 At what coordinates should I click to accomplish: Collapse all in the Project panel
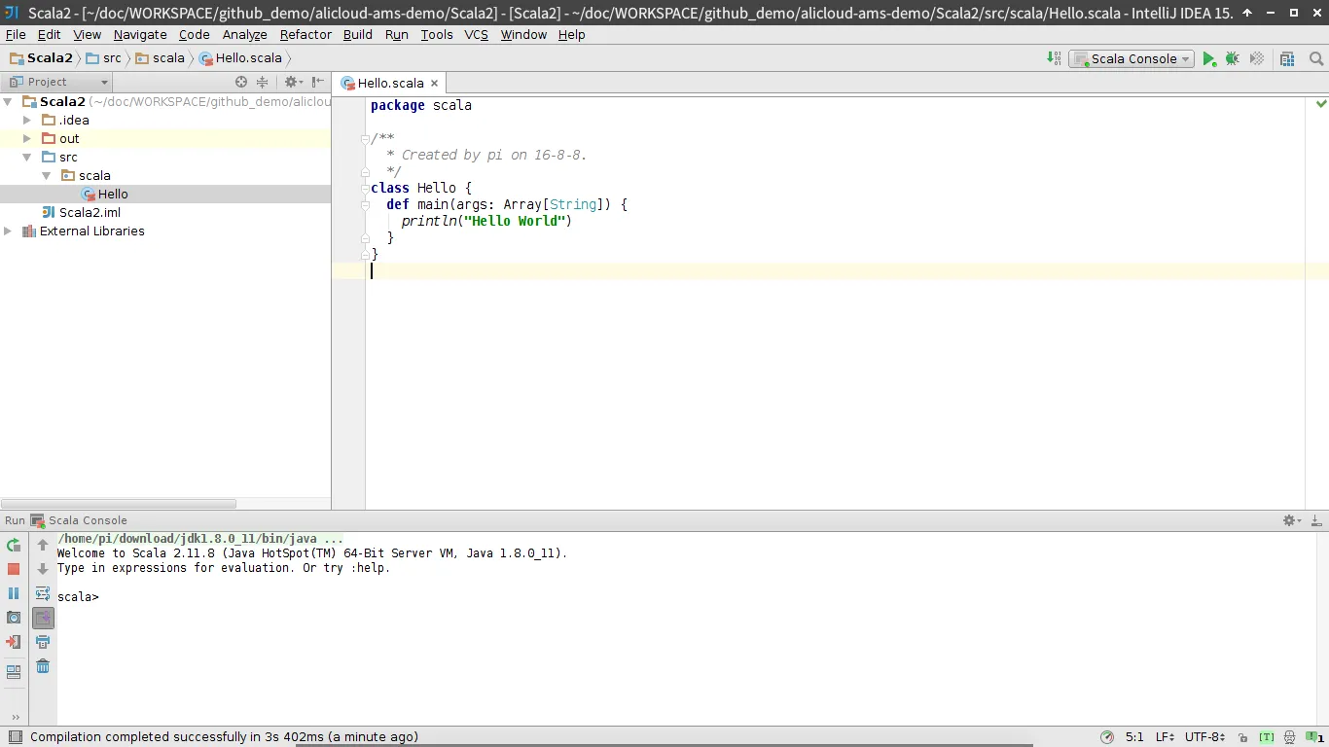(262, 82)
